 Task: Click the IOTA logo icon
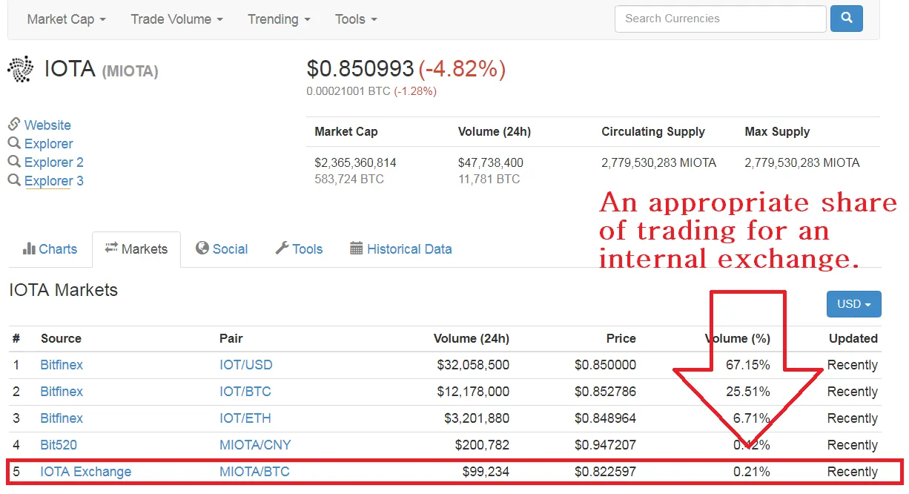click(x=21, y=69)
